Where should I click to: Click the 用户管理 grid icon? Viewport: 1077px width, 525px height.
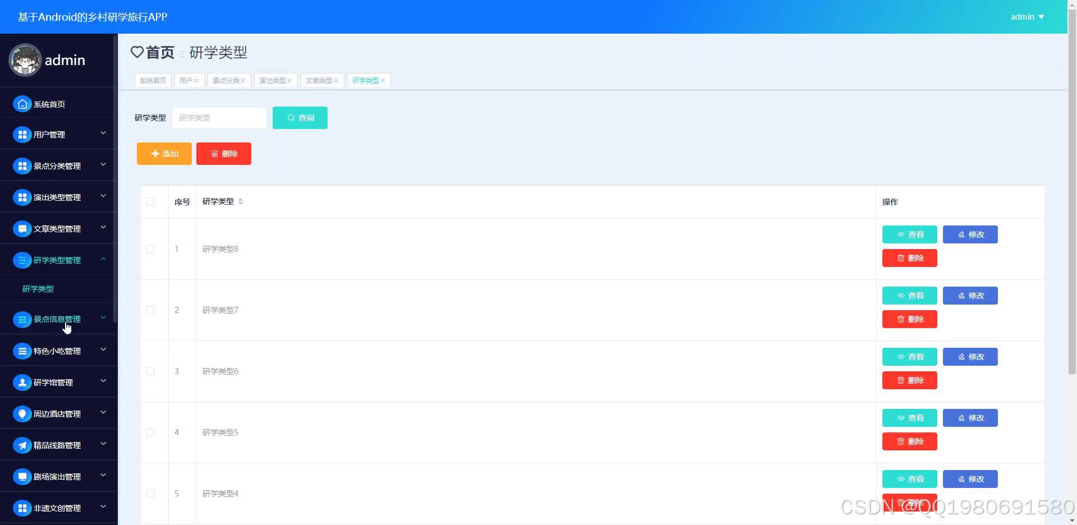click(x=22, y=135)
